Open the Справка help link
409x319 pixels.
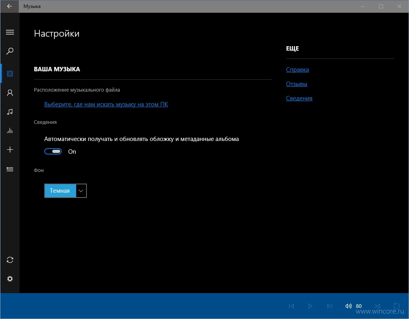pyautogui.click(x=297, y=70)
